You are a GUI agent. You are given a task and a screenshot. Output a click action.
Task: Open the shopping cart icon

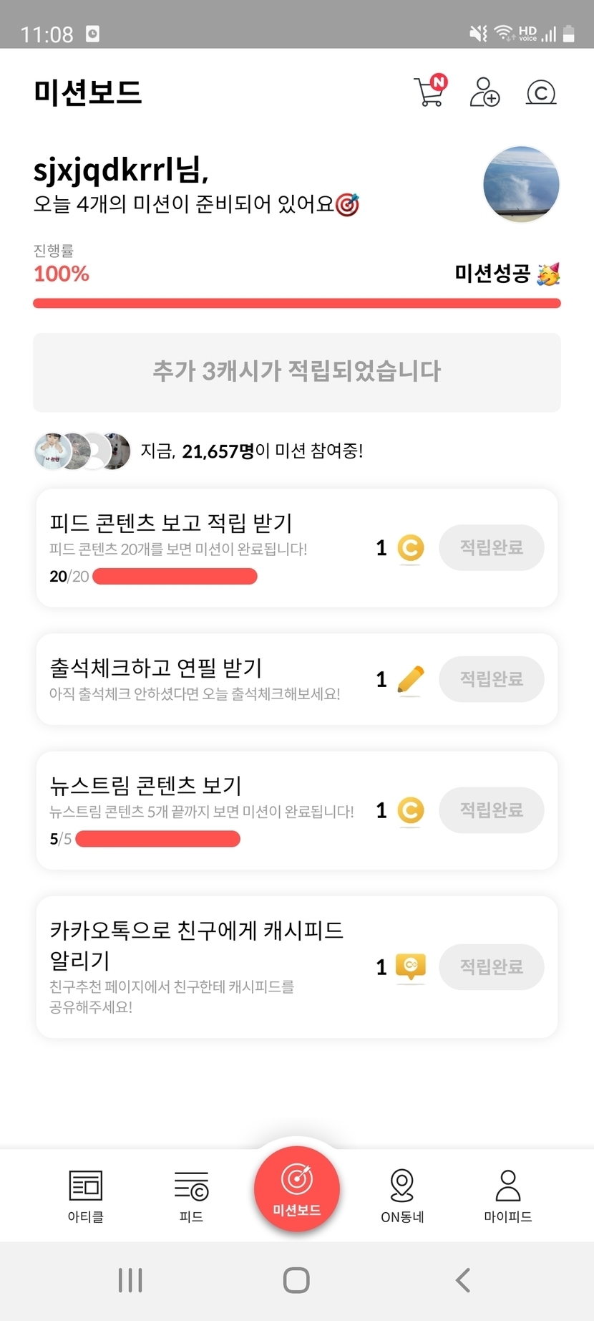[430, 92]
